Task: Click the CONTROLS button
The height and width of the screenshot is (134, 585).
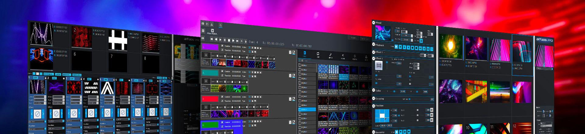Action: (49, 74)
